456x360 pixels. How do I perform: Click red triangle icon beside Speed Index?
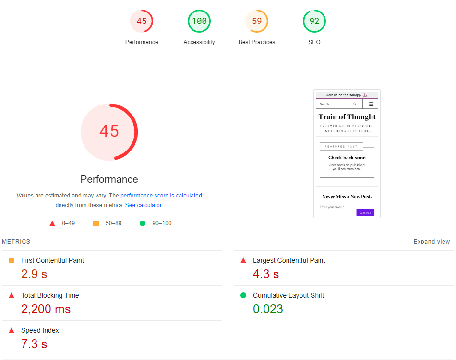coord(12,330)
